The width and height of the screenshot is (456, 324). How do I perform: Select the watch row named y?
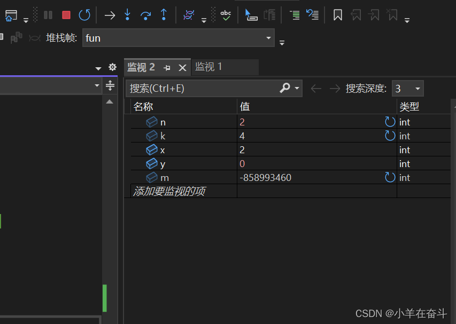(290, 163)
